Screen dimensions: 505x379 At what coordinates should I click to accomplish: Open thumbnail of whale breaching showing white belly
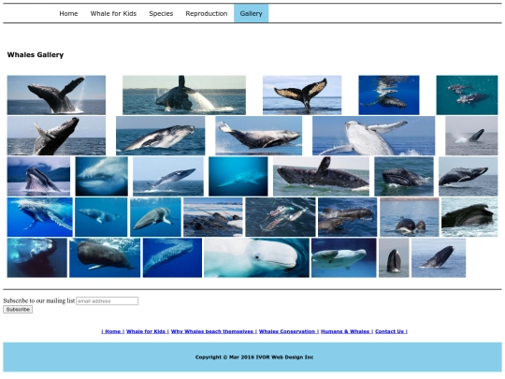coord(184,95)
